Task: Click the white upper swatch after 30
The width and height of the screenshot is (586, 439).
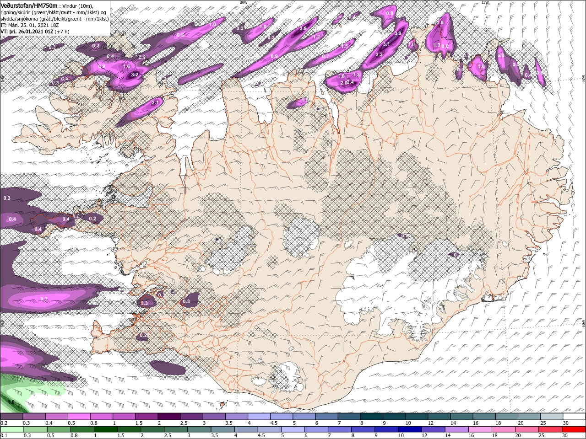Action: click(x=574, y=417)
